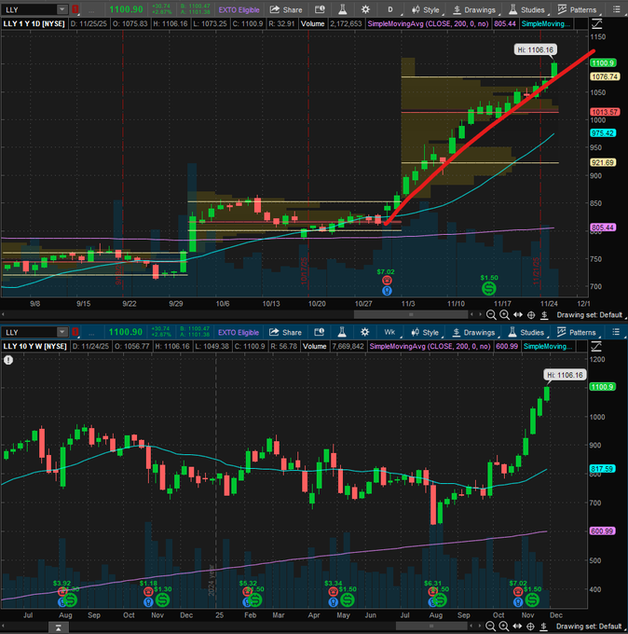Click the weekly chart's EXTO Eligible label
The height and width of the screenshot is (634, 628).
coord(239,332)
